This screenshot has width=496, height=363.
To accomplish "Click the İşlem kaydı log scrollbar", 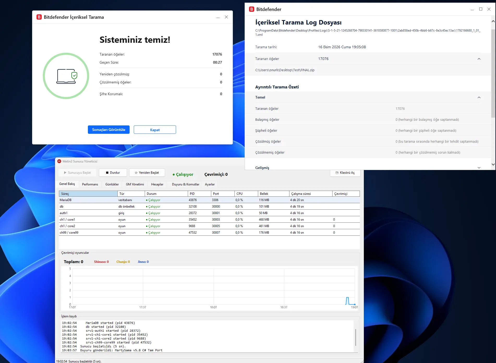I will [x=355, y=337].
